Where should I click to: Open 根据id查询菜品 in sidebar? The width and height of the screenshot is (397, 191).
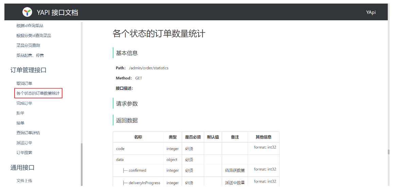click(x=30, y=26)
